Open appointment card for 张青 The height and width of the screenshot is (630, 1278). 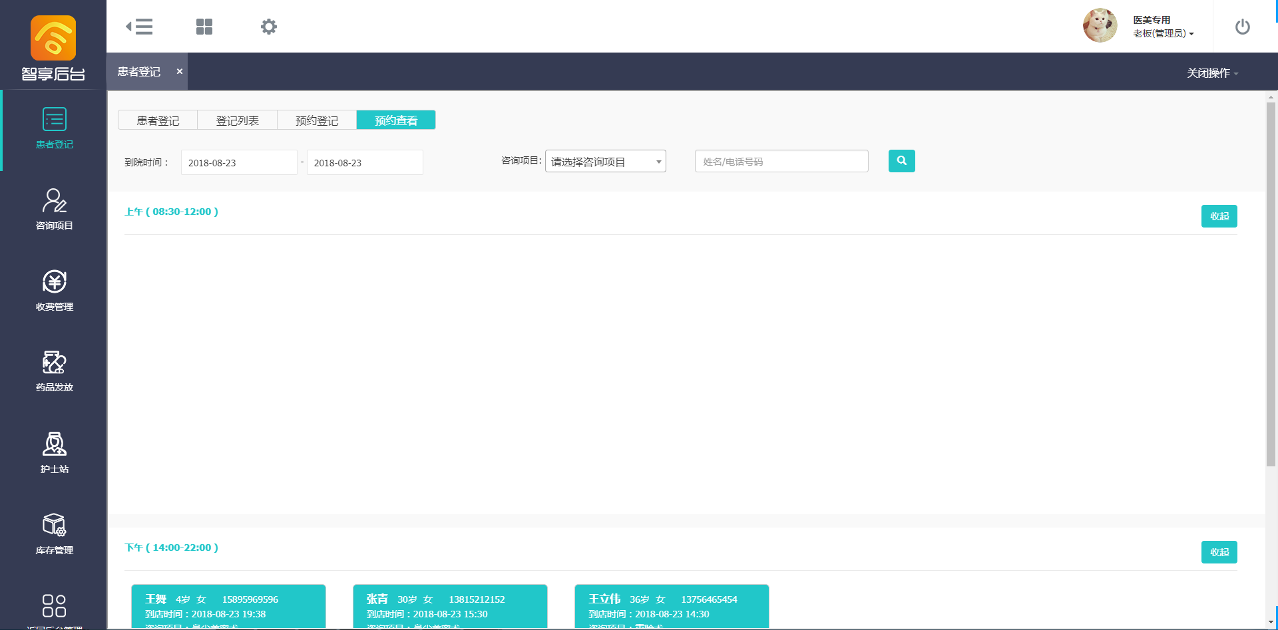450,607
